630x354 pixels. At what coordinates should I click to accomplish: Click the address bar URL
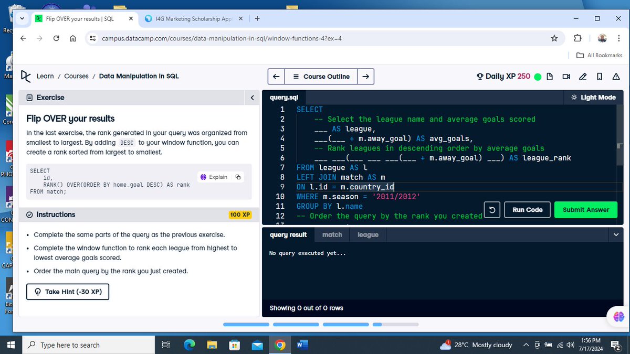[222, 38]
